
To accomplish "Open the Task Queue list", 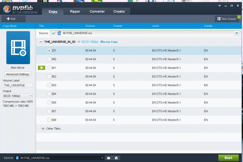I will (x=227, y=19).
